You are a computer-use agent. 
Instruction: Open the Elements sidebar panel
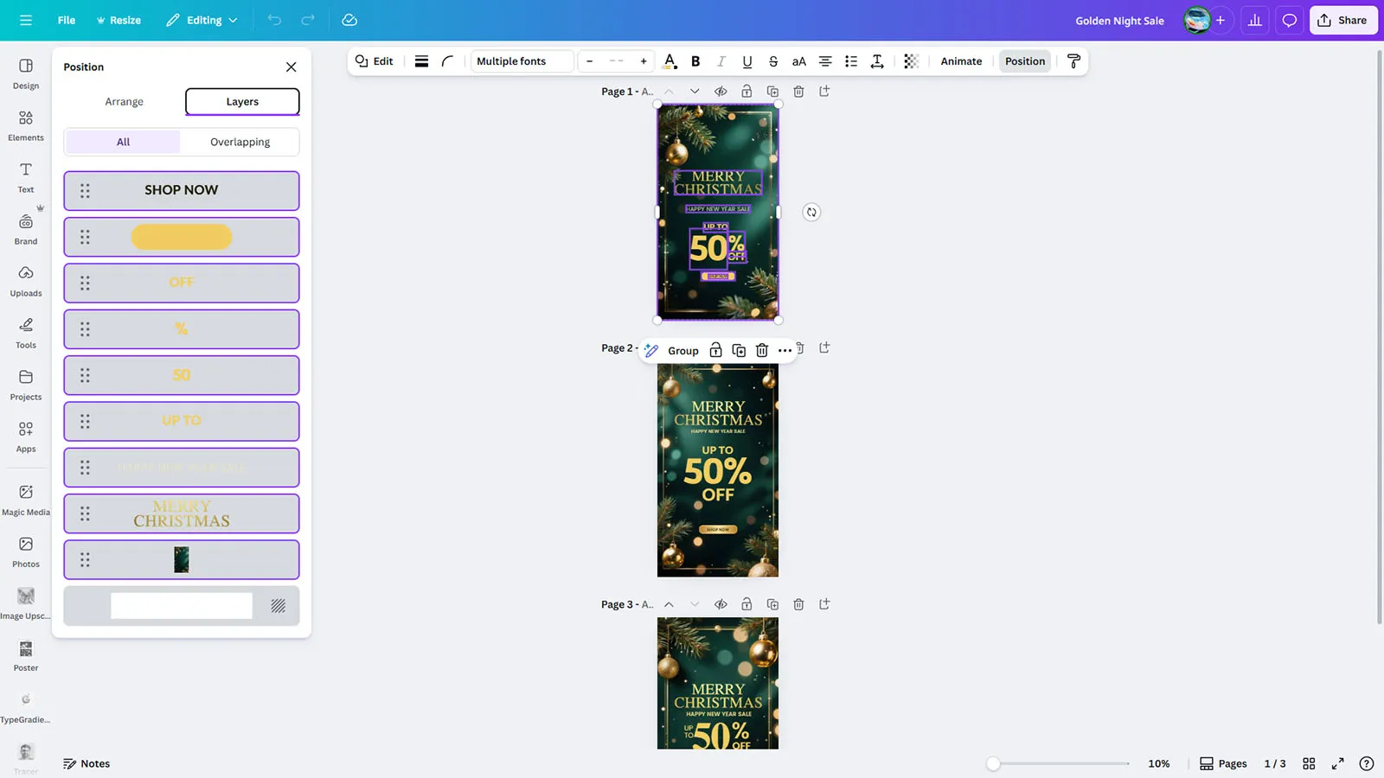26,125
